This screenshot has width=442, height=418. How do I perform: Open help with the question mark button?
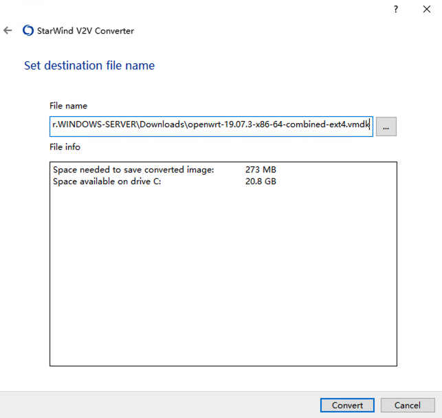(396, 10)
